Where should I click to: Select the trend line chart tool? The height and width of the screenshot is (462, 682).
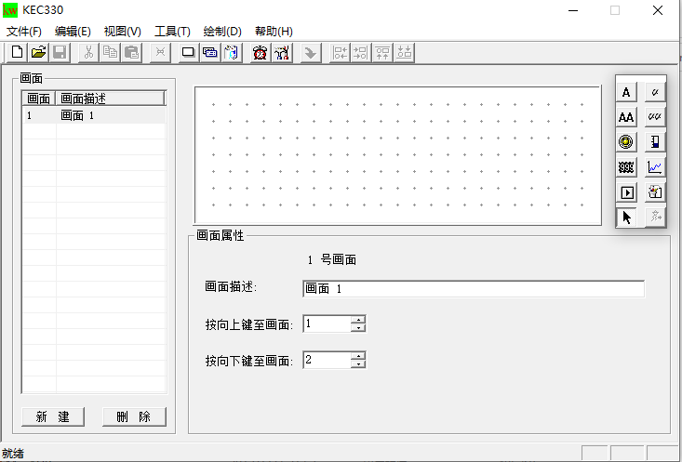pyautogui.click(x=655, y=167)
